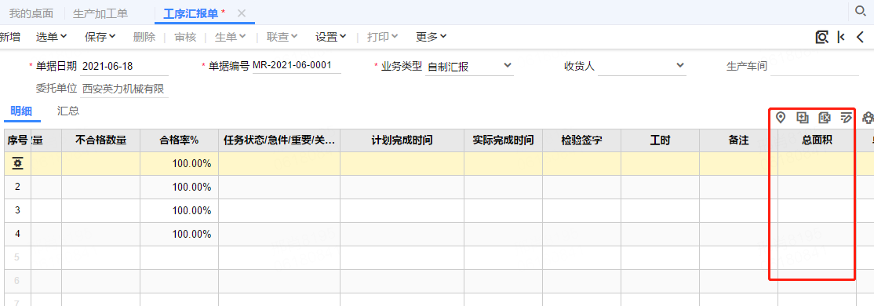Click the 委托单位 field 西安英力机械有限
Screen dimensions: 874x306
[x=124, y=89]
